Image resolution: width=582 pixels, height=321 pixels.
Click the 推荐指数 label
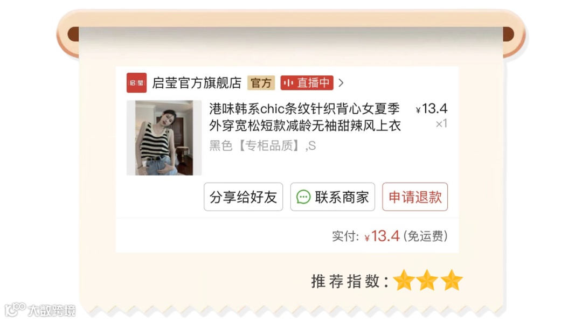click(x=350, y=281)
